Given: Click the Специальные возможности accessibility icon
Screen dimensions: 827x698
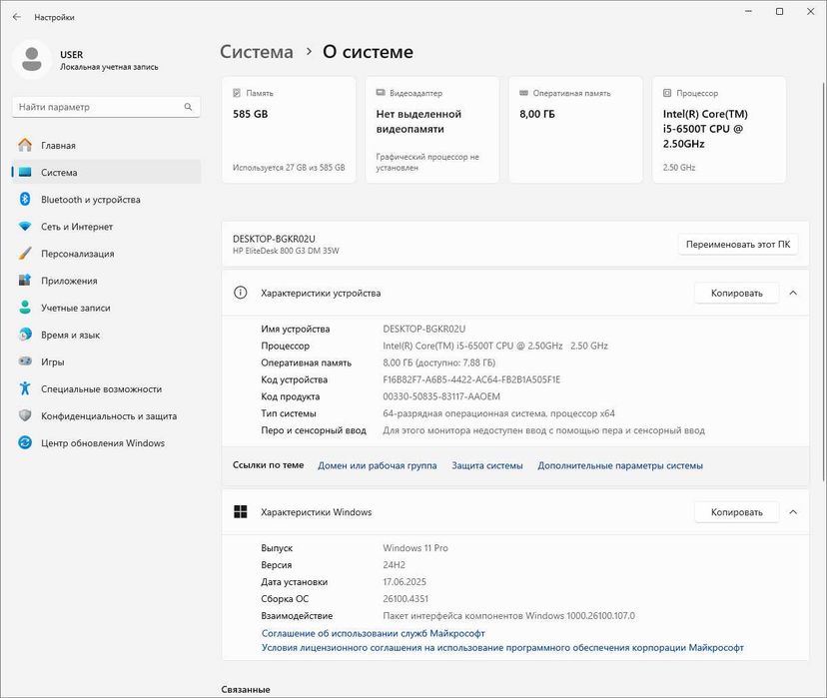Looking at the screenshot, I should tap(25, 389).
